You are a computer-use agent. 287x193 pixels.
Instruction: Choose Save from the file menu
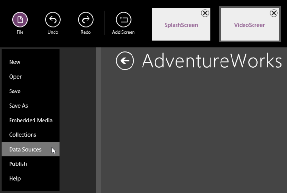31,91
